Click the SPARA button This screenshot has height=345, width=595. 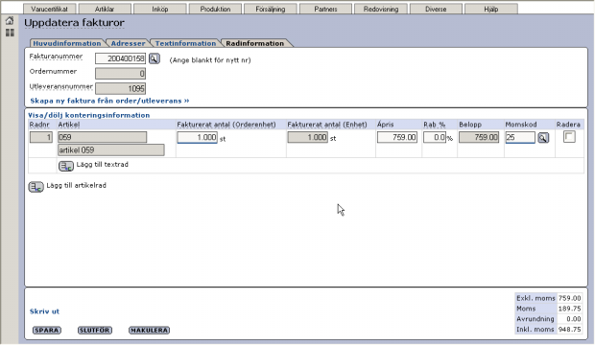47,331
